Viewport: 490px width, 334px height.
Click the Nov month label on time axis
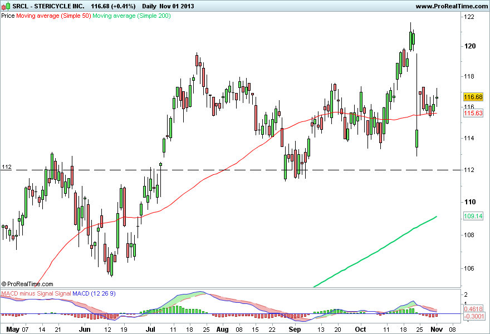coord(437,330)
